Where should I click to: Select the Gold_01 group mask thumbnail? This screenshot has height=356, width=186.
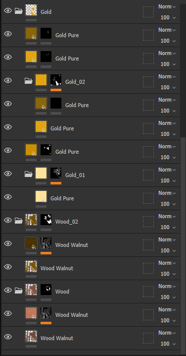(56, 173)
